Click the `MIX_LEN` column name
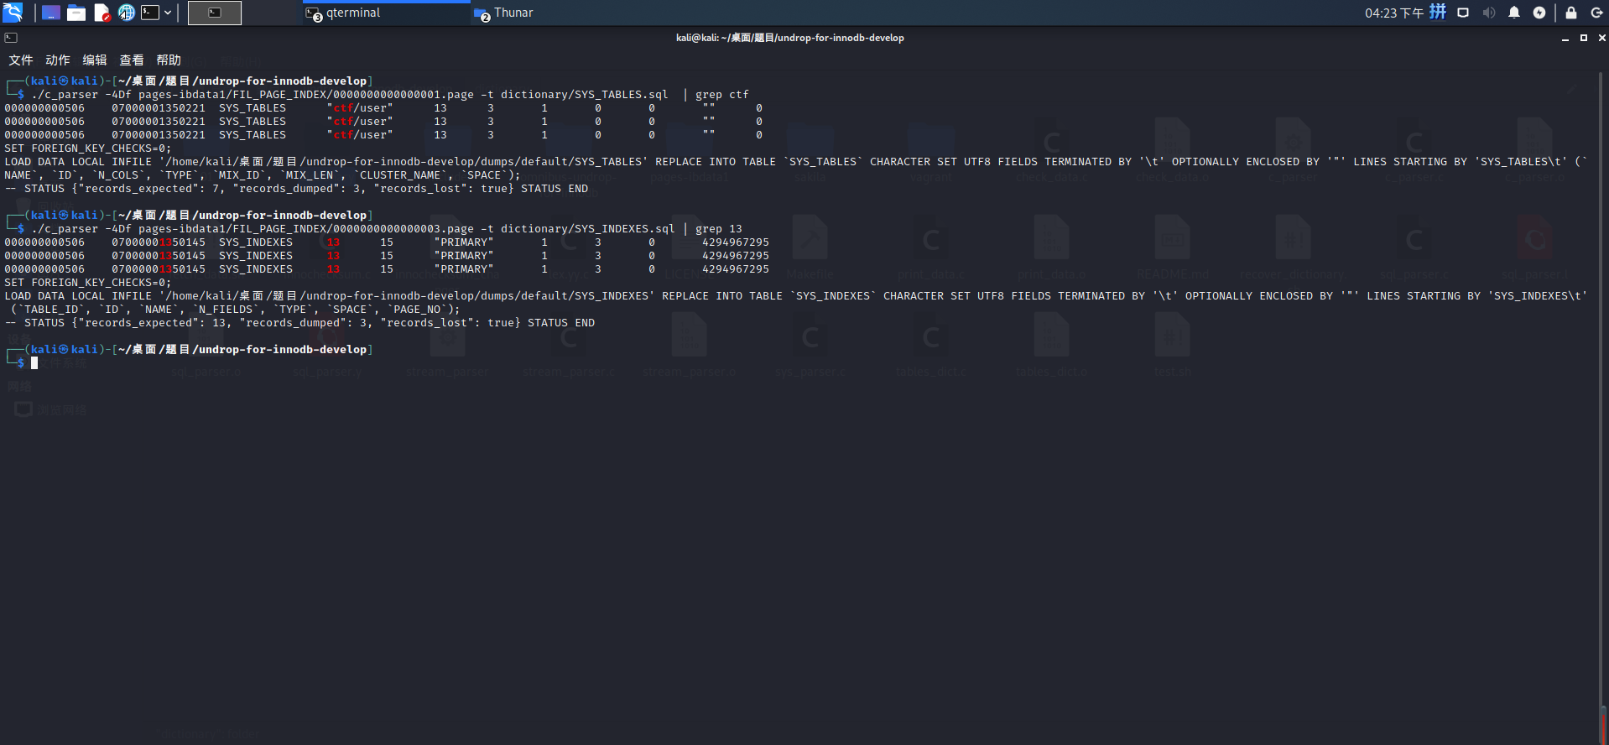1609x745 pixels. 310,175
